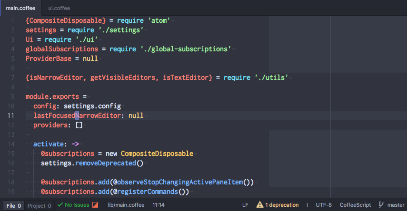Image resolution: width=407 pixels, height=211 pixels.
Task: Open the 1 deprecation notice
Action: click(x=282, y=205)
